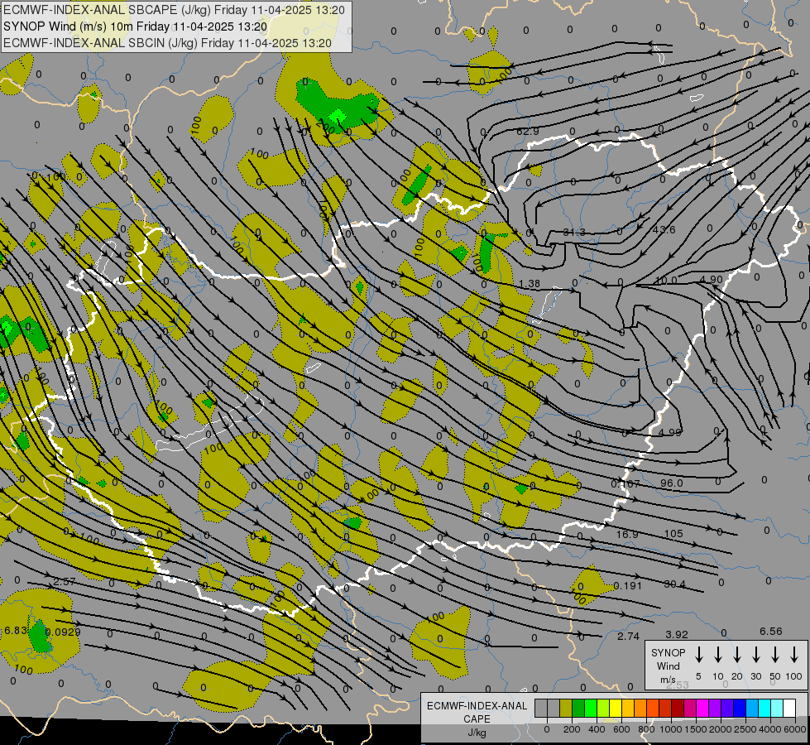This screenshot has width=810, height=745.
Task: Click the 5 m/s wind arrow in legend
Action: click(699, 655)
